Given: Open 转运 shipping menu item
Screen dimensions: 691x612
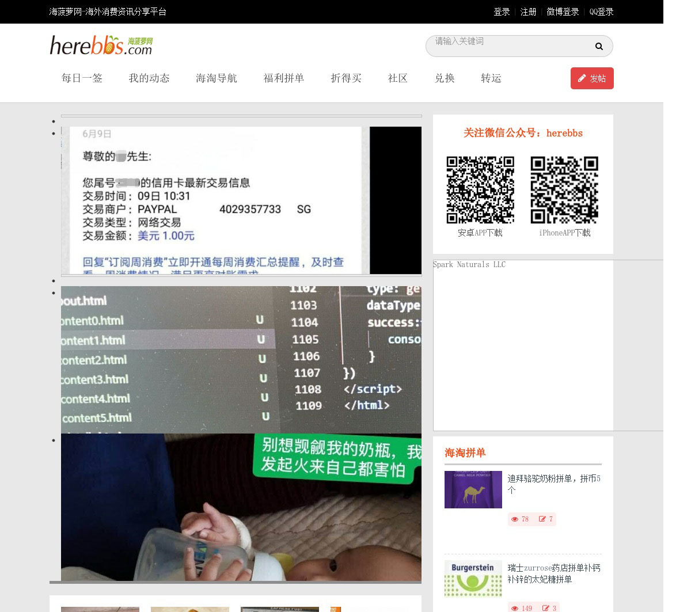Looking at the screenshot, I should point(491,78).
